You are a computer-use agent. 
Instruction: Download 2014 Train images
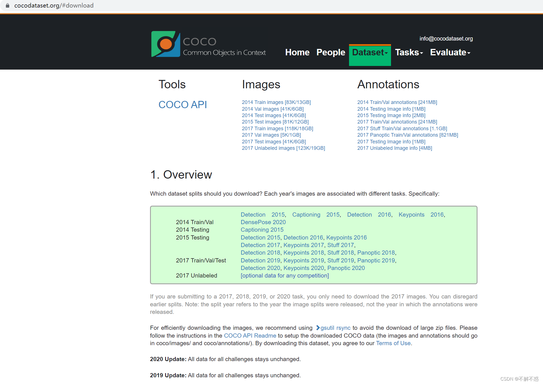[276, 102]
